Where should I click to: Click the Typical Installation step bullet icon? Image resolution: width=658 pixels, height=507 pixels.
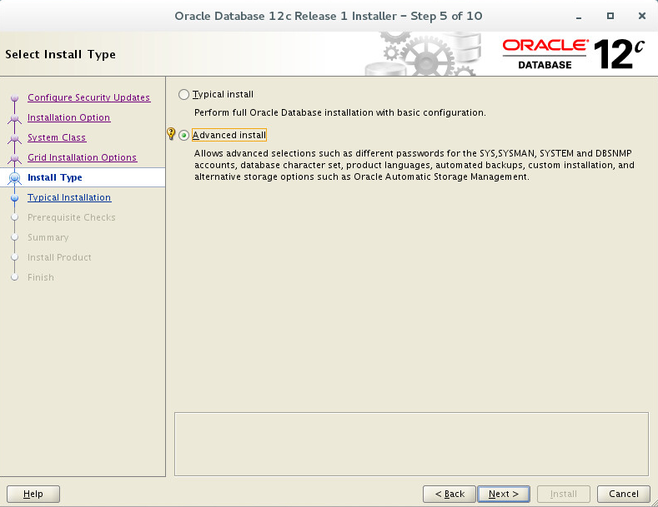pos(15,198)
